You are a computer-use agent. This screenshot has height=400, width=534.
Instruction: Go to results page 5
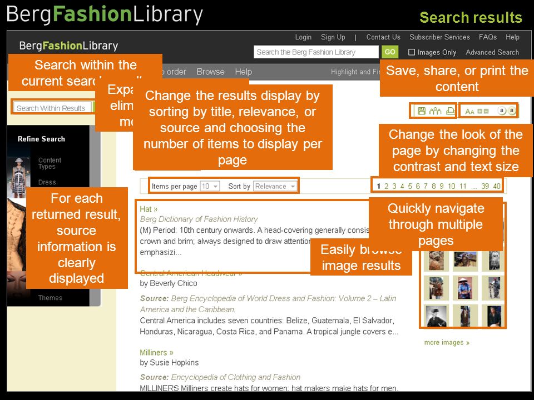click(x=410, y=186)
